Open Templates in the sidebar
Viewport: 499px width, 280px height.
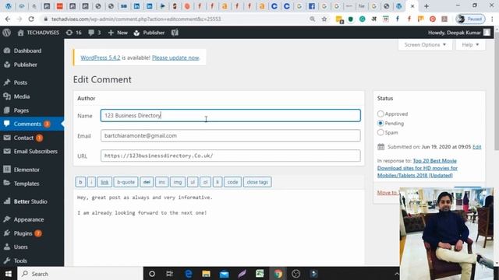point(27,184)
